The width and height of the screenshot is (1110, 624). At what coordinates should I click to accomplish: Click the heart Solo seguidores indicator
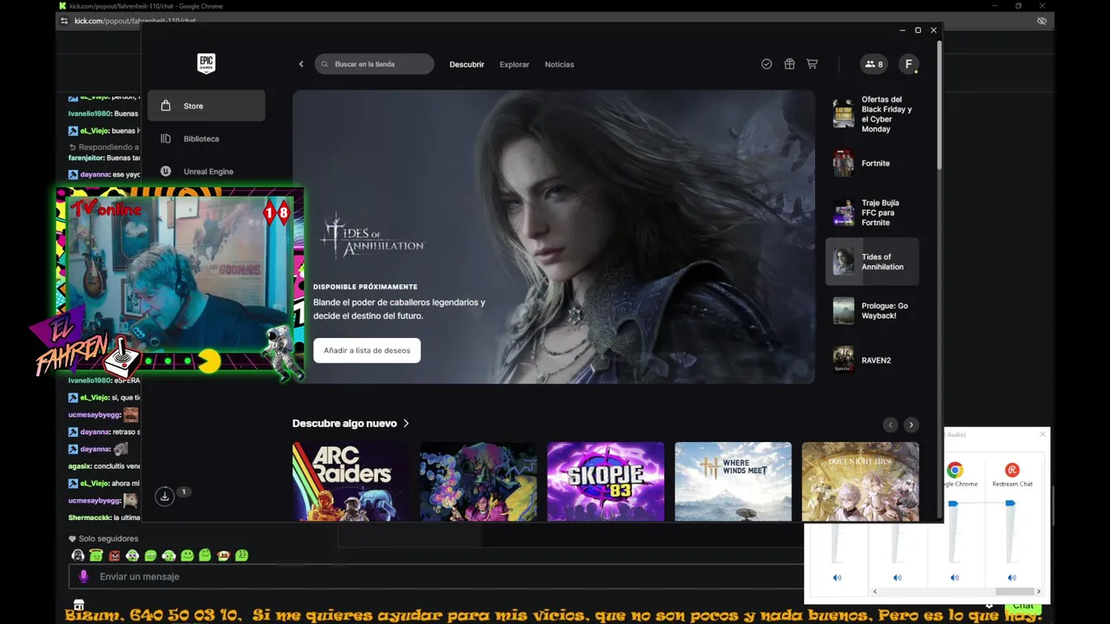point(103,538)
